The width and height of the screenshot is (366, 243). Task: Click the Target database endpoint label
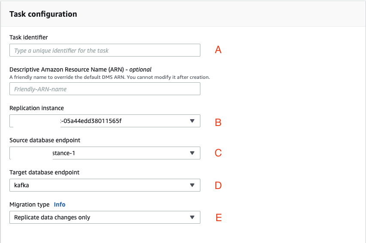point(44,172)
